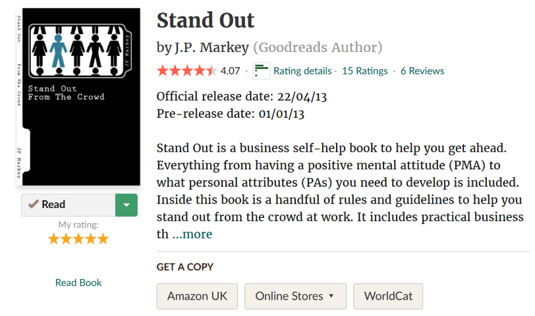Viewport: 535px width, 316px height.
Task: Set my rating to two stars
Action: click(x=66, y=239)
